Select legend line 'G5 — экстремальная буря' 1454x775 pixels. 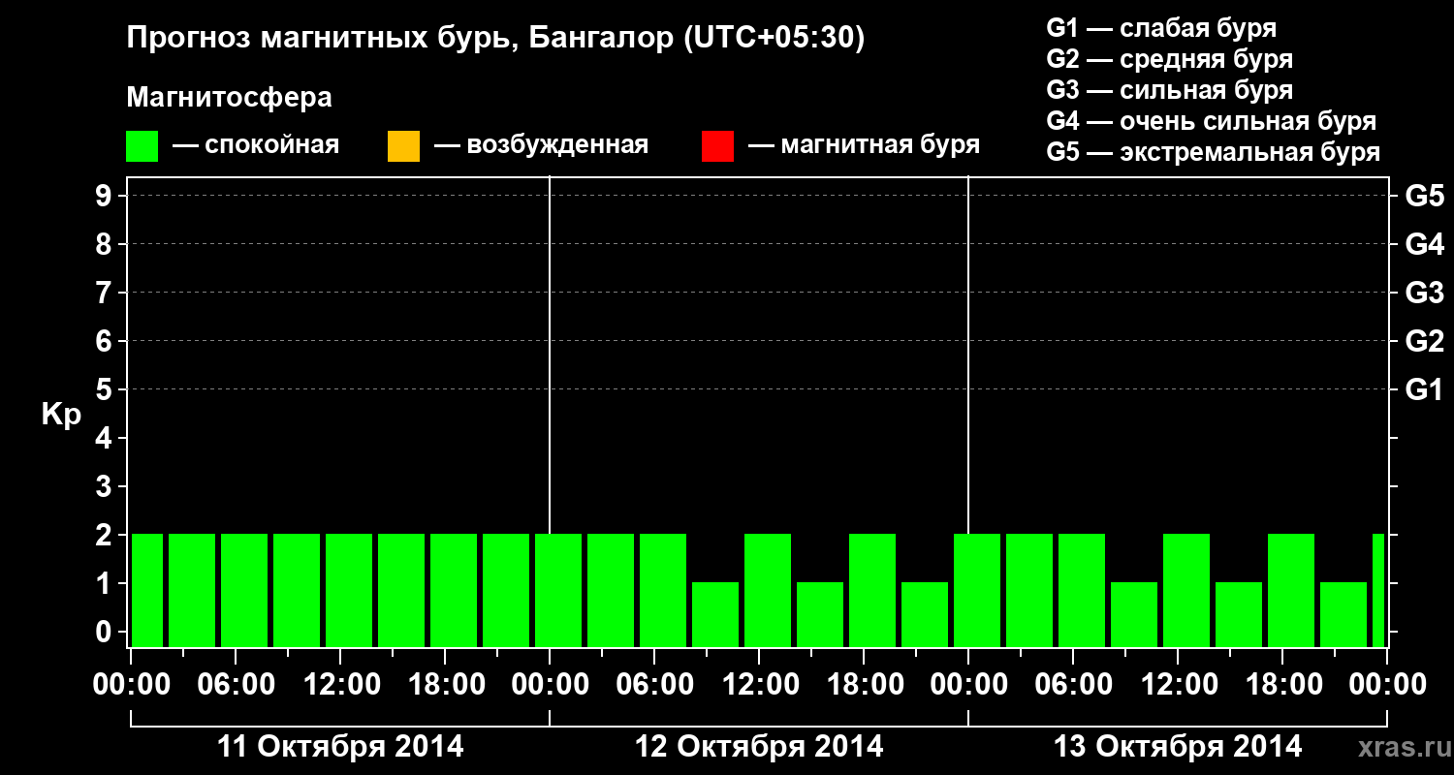pos(1214,152)
